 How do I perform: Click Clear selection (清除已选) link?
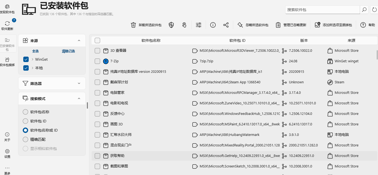tap(68, 51)
